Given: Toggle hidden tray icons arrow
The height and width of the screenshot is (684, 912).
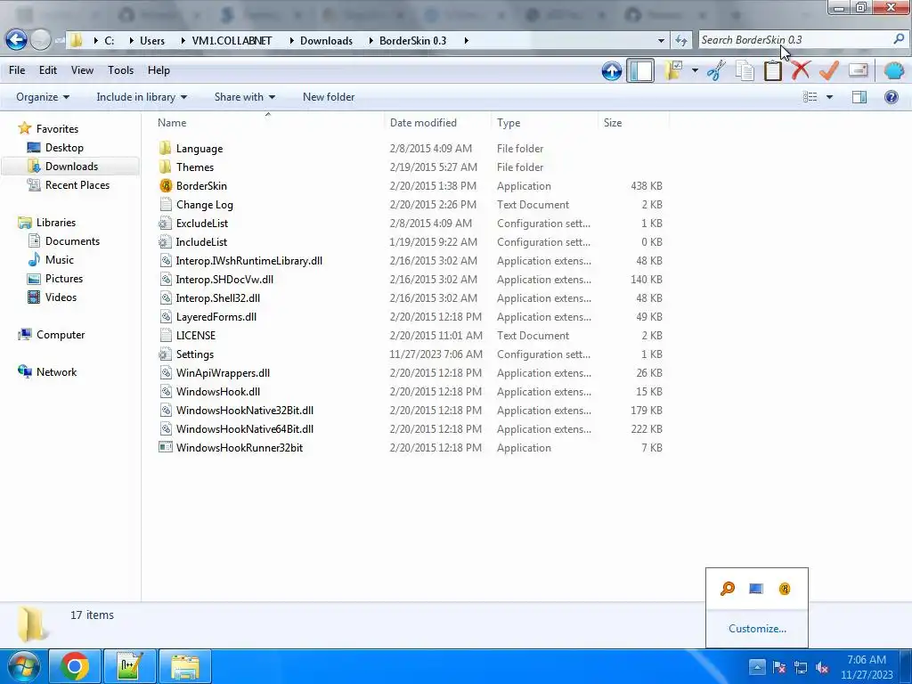Looking at the screenshot, I should coord(757,666).
